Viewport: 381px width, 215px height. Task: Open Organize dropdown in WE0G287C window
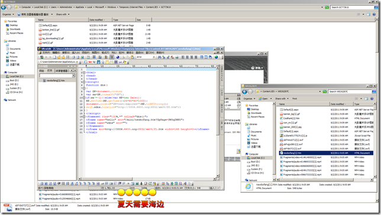coord(249,99)
